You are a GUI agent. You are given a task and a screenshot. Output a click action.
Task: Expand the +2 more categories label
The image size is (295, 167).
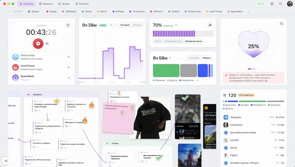coord(197,80)
